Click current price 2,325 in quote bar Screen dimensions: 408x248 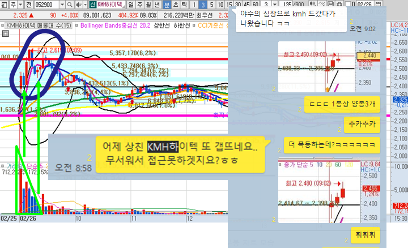(20, 15)
